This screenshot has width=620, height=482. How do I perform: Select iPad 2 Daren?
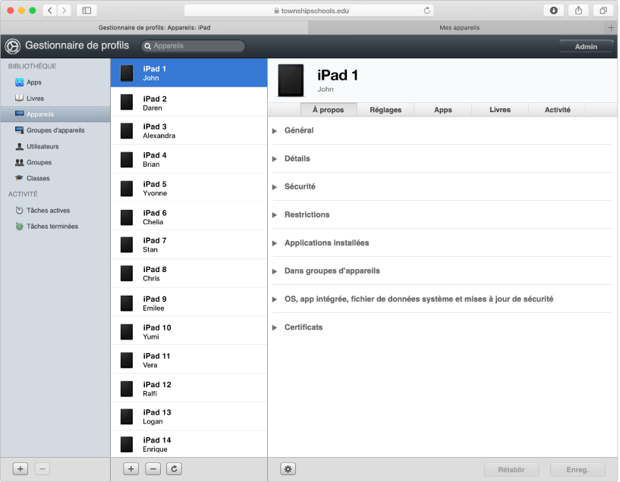point(189,102)
